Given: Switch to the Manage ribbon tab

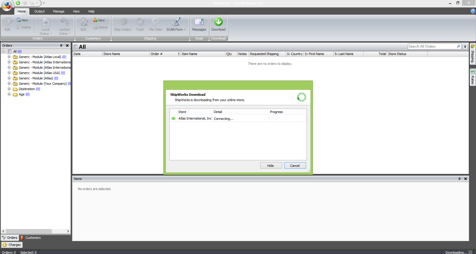Looking at the screenshot, I should pos(59,11).
